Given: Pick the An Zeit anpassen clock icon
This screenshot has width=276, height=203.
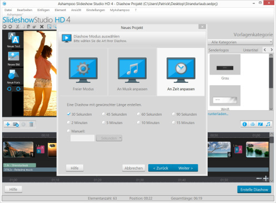Looking at the screenshot, I should [181, 70].
